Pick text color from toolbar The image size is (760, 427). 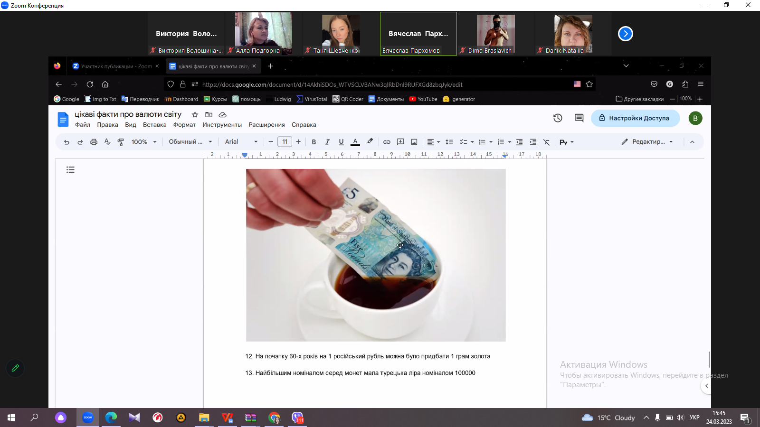coord(355,142)
